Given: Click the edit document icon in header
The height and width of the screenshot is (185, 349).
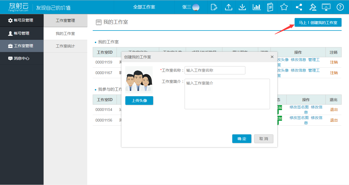Looking at the screenshot, I should (214, 7).
